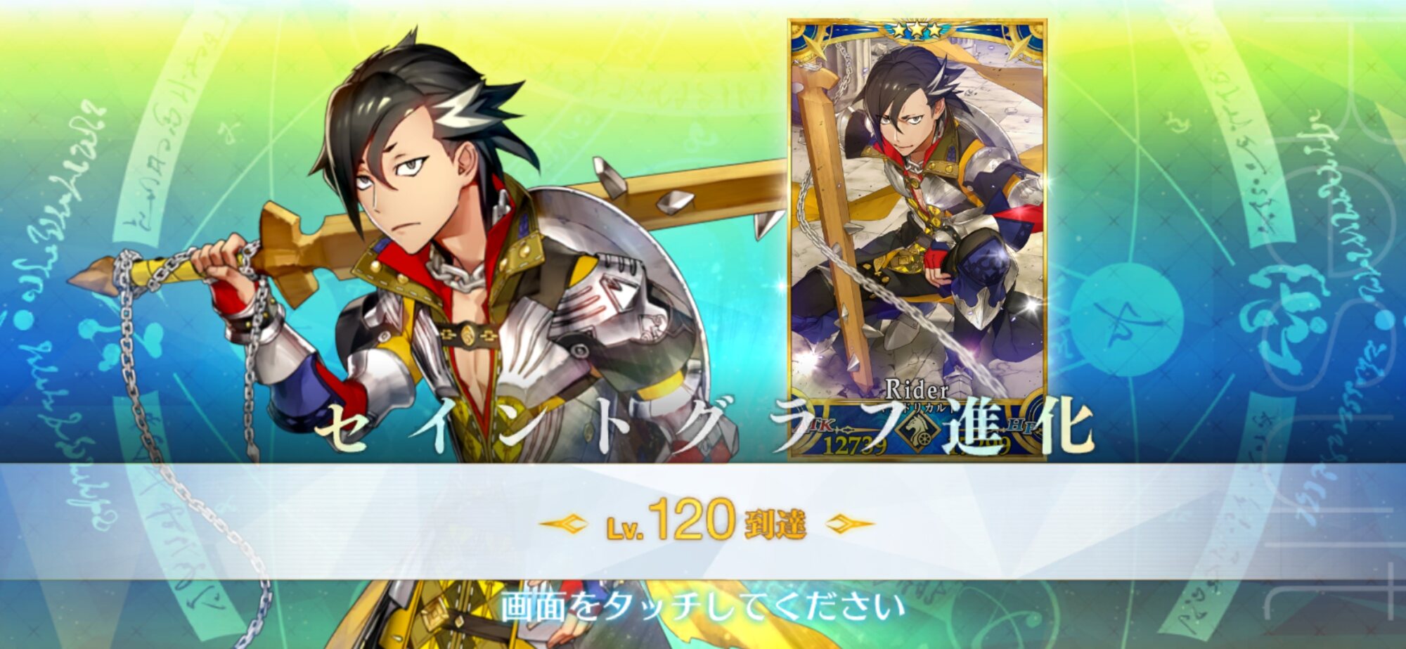The height and width of the screenshot is (649, 1406).
Task: Tap the large character's face
Action: click(x=403, y=184)
